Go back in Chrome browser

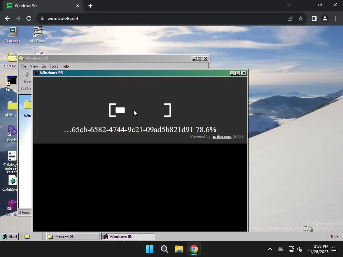click(x=7, y=19)
